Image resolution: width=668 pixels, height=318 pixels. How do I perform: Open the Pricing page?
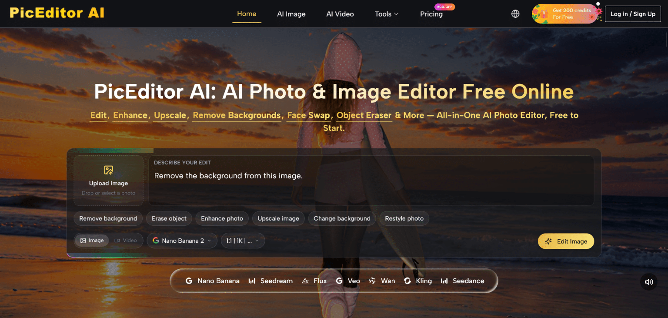point(431,14)
